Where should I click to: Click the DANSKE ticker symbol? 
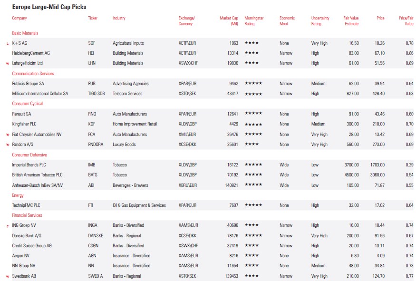(96, 236)
